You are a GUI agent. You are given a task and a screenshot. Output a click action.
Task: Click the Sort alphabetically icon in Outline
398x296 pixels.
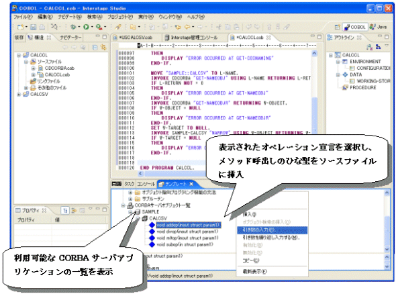[369, 47]
